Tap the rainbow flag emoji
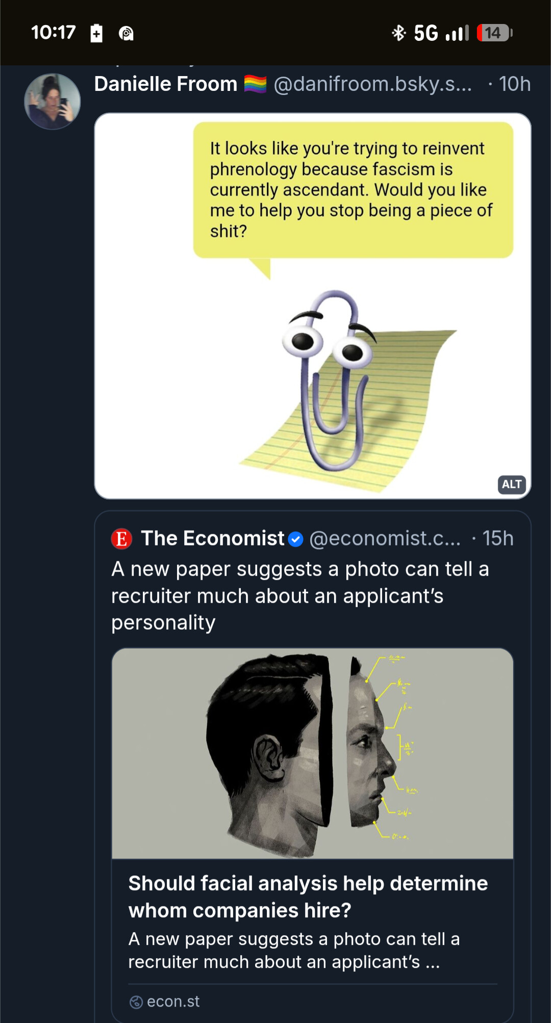Screen dimensions: 551x1023 (255, 84)
